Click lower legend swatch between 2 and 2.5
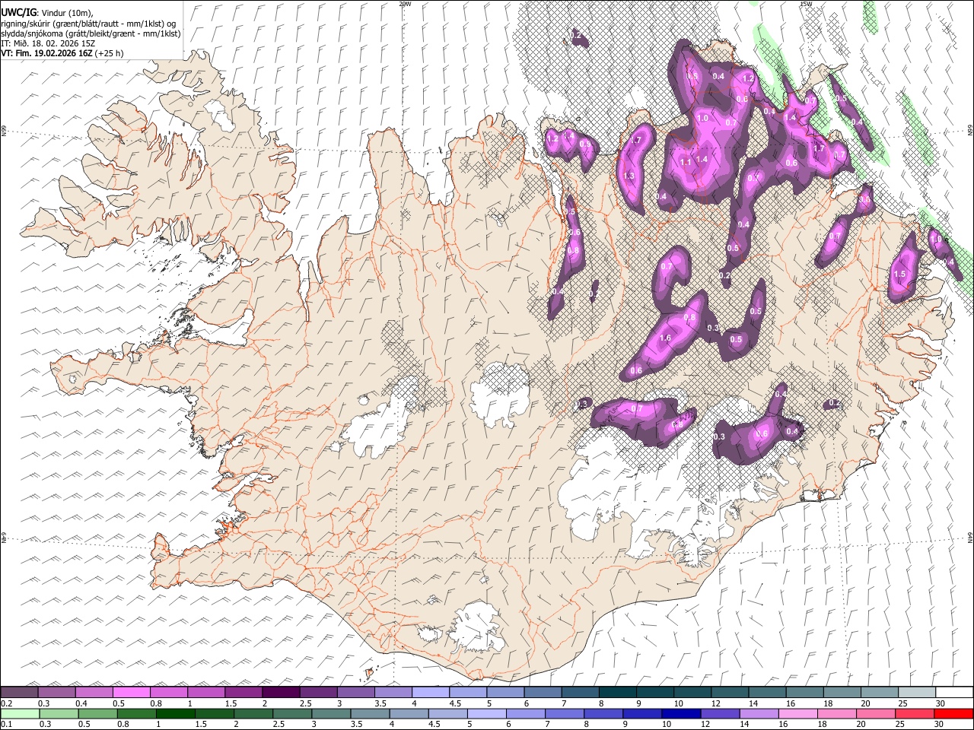The image size is (974, 730). point(253,713)
